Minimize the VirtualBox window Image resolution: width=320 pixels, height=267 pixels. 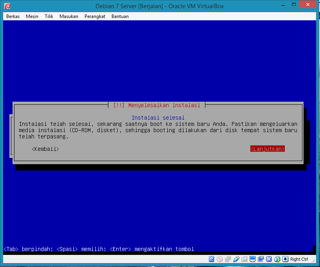[283, 5]
